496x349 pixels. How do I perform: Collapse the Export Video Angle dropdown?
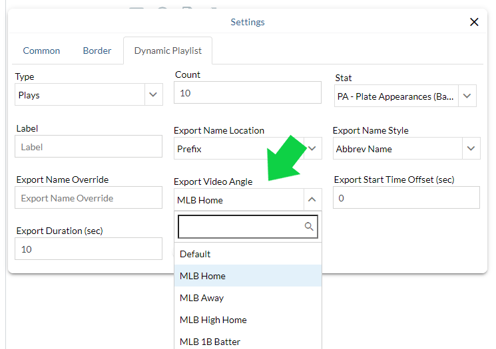(x=312, y=199)
